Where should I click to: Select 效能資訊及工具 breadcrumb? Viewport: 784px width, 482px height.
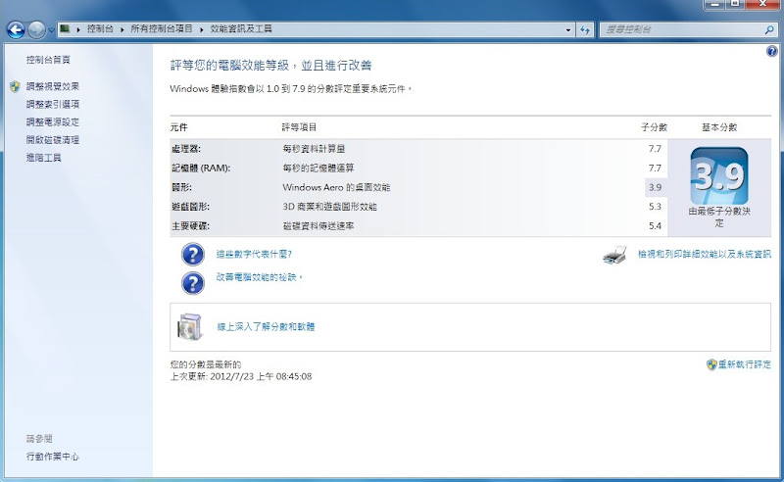[x=241, y=29]
